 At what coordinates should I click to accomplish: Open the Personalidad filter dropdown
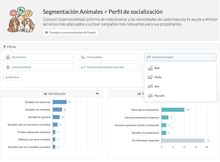point(110,57)
